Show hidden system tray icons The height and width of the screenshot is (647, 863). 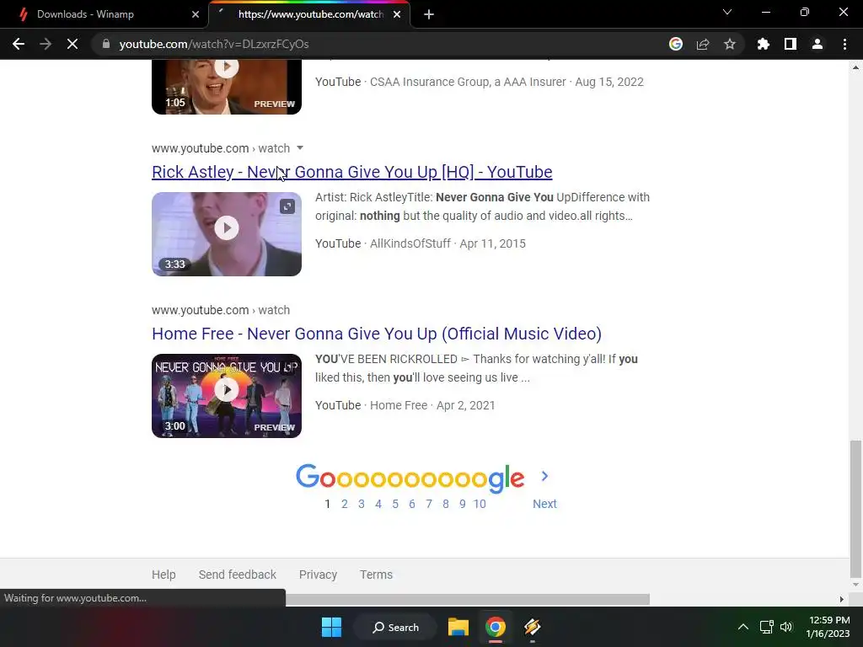[743, 627]
